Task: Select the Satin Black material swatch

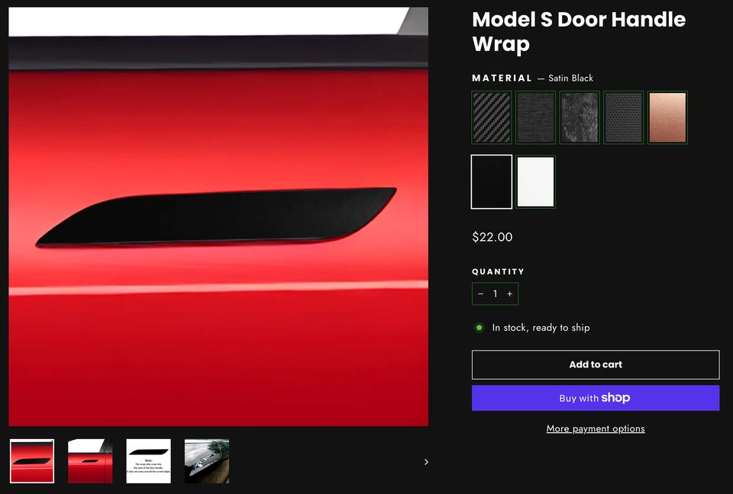Action: 491,181
